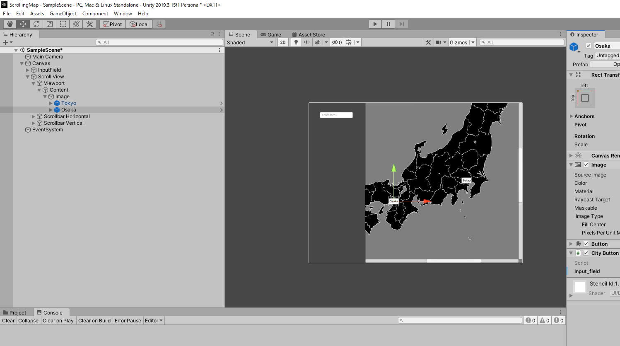Image resolution: width=620 pixels, height=346 pixels.
Task: Open Shaded draw mode dropdown
Action: [251, 42]
